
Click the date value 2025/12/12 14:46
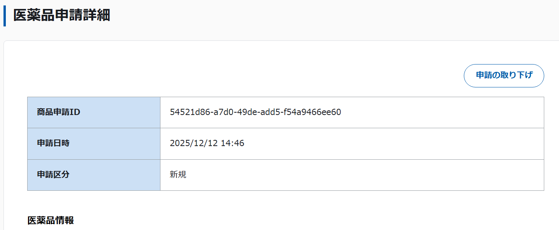click(207, 143)
